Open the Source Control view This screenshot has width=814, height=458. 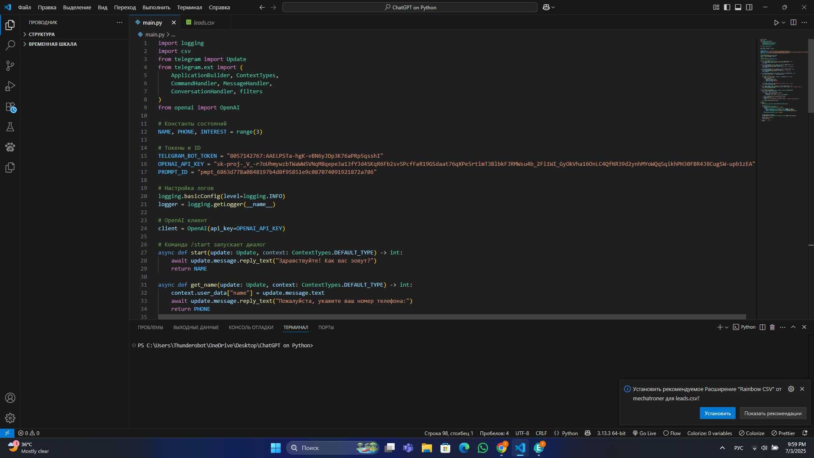pyautogui.click(x=10, y=66)
